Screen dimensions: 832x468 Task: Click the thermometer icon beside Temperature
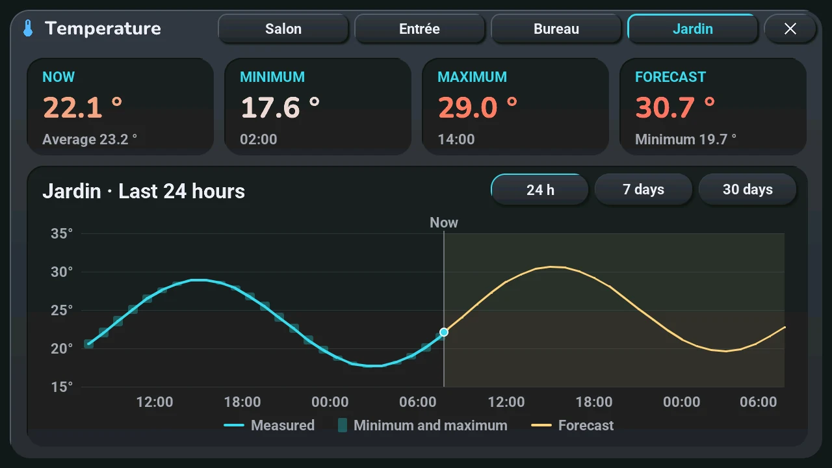28,29
